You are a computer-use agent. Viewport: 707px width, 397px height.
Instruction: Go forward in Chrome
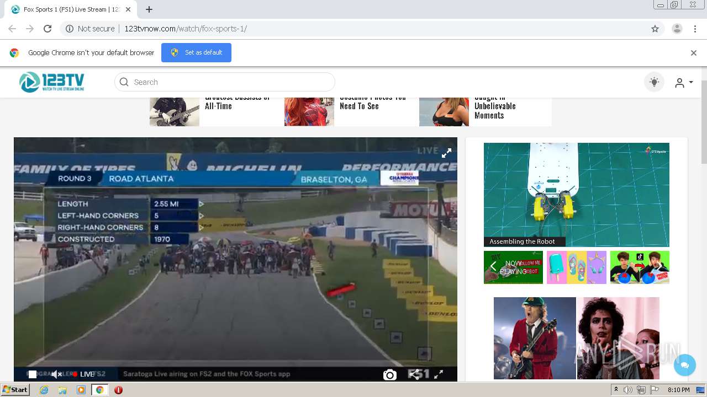30,29
